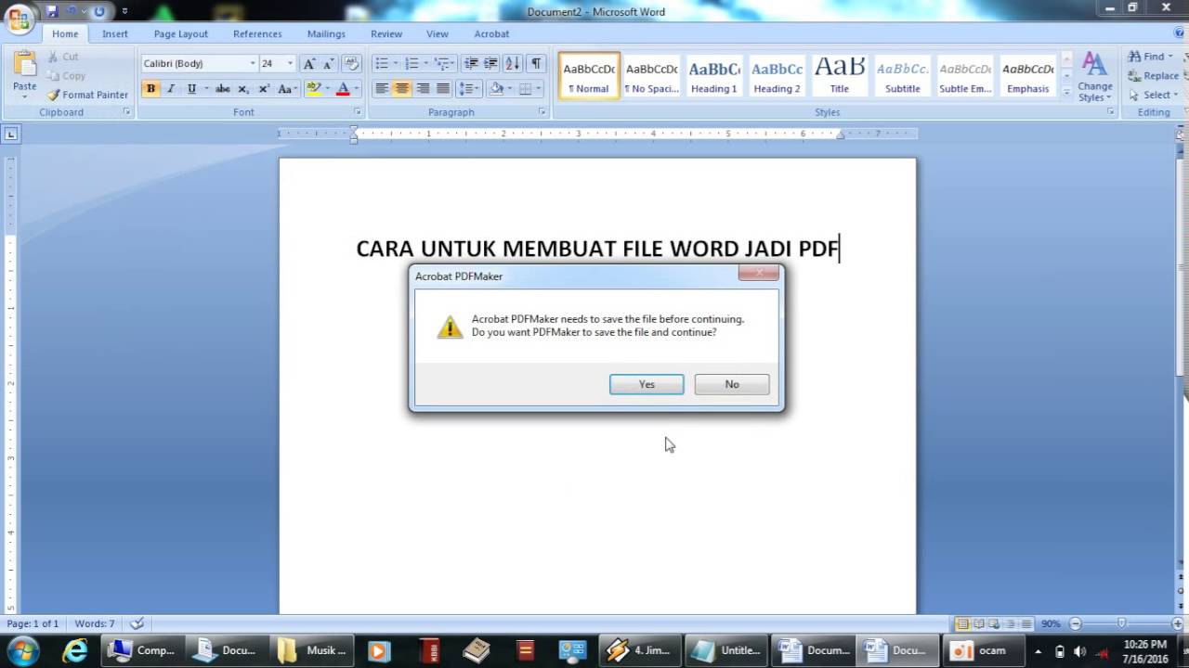Open the Change Case dropdown
The image size is (1189, 668).
click(287, 89)
